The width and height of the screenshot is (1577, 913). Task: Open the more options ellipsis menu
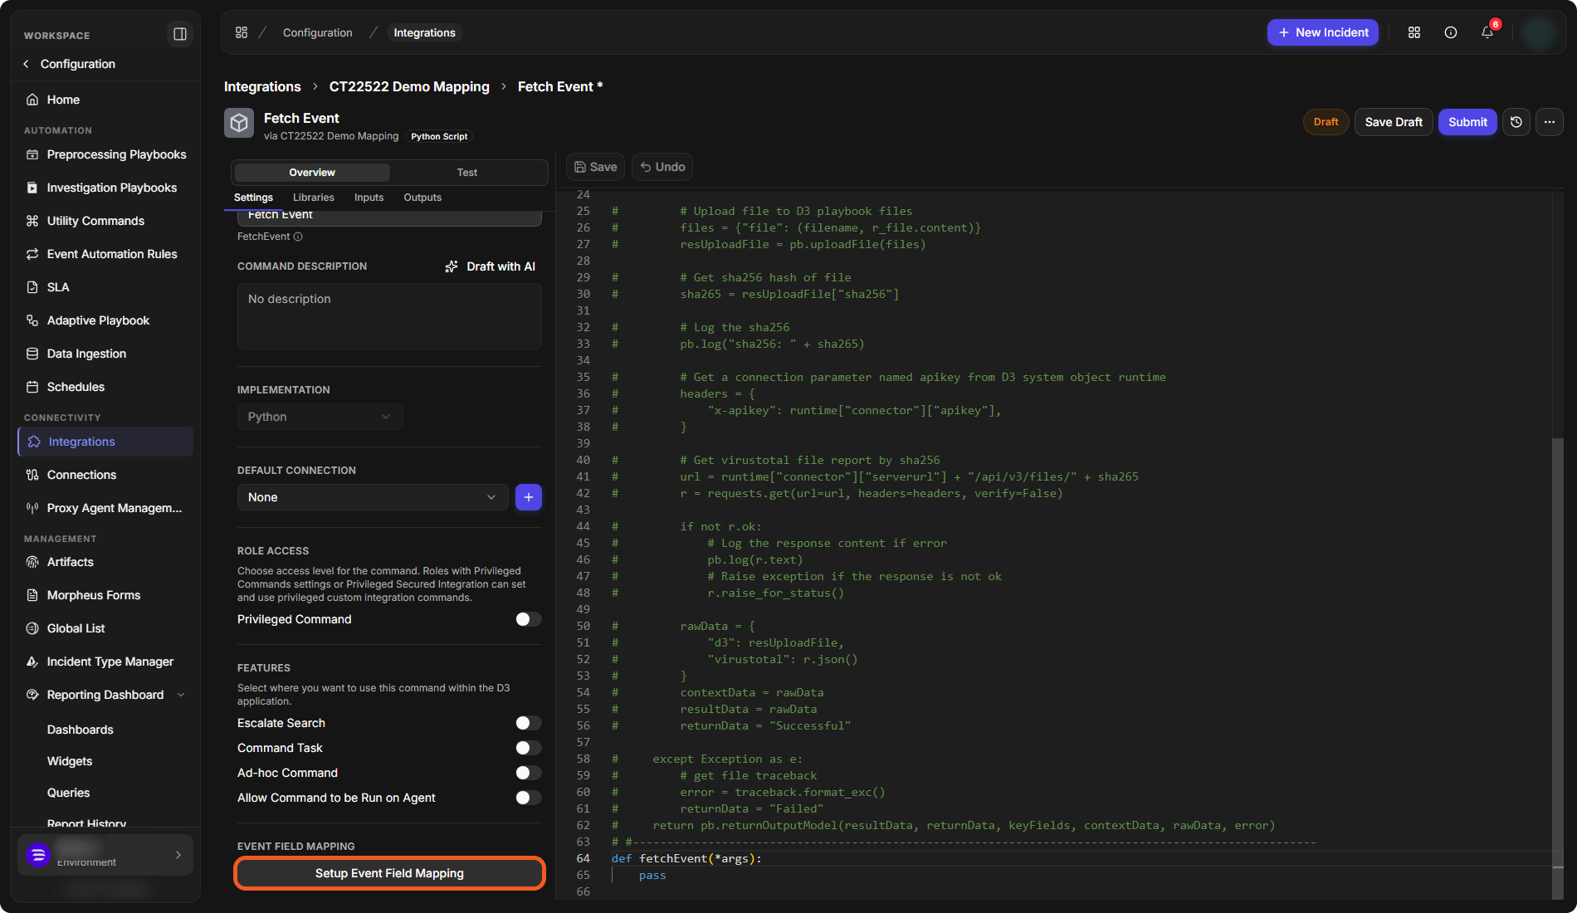click(x=1550, y=122)
